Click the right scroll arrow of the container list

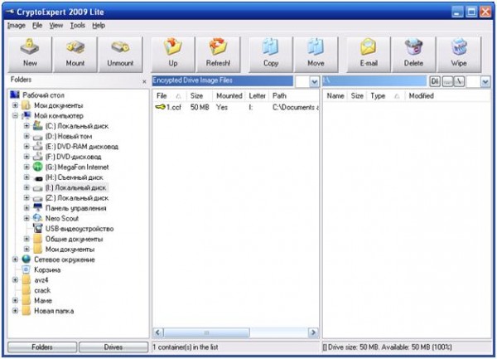[313, 332]
